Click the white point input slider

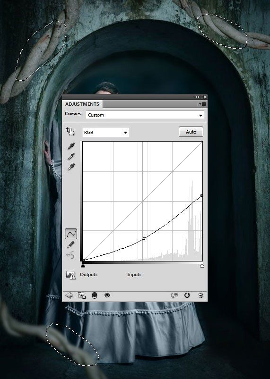pos(202,266)
